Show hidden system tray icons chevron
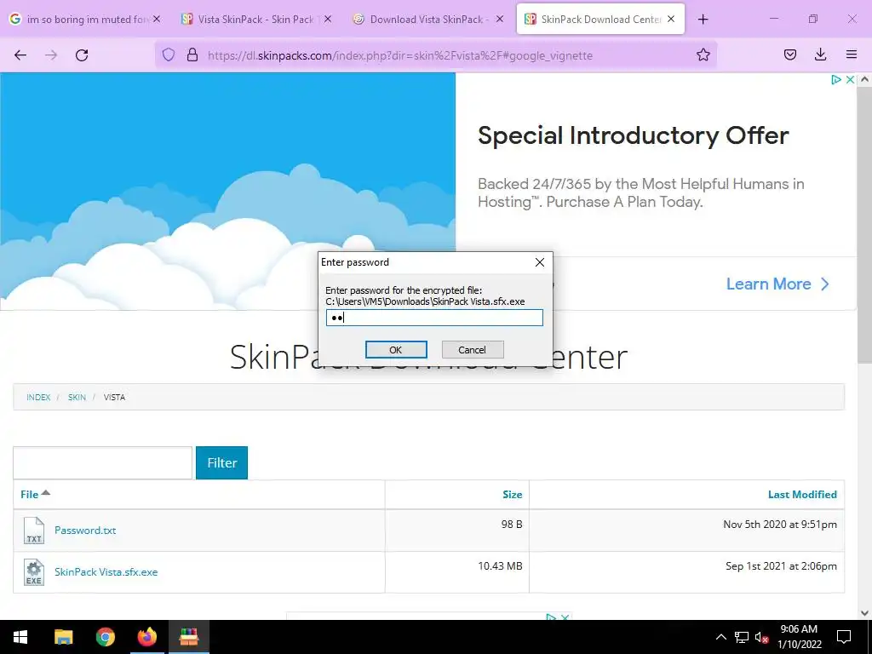 (x=720, y=637)
